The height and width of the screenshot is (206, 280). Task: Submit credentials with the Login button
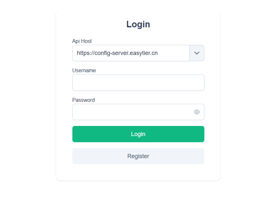coord(138,134)
